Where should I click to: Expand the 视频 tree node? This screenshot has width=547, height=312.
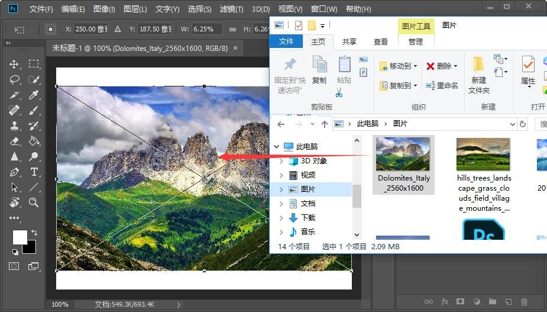(x=281, y=175)
